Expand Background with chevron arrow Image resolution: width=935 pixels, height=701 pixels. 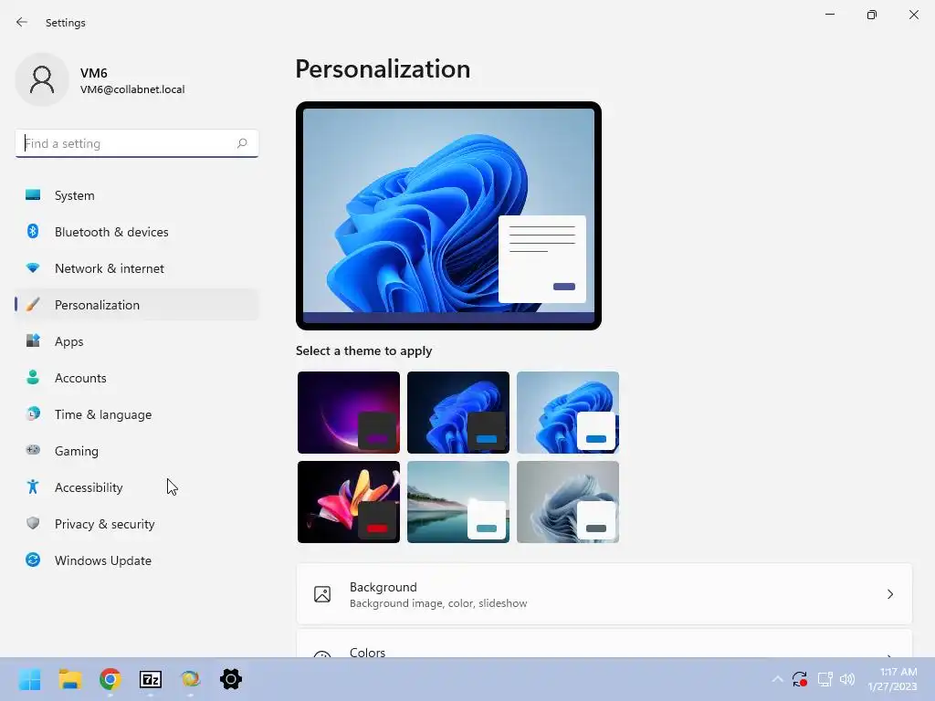click(x=889, y=594)
